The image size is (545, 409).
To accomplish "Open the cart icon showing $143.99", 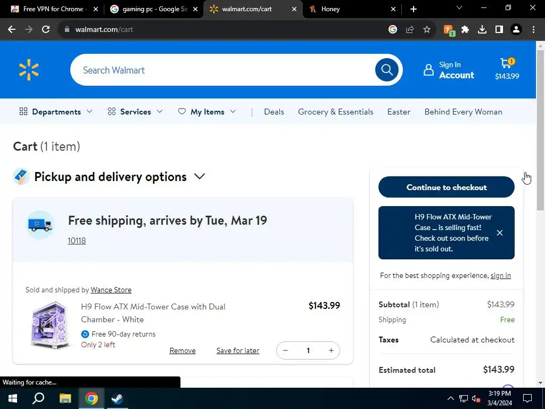I will [507, 69].
